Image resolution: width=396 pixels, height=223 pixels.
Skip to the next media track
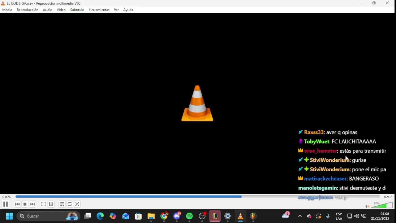coord(32,204)
